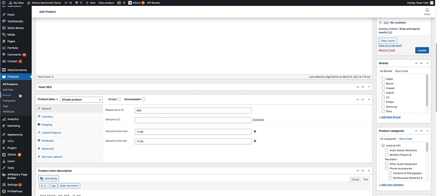
Task: Collapse the Brands panel triangle
Action: click(427, 63)
